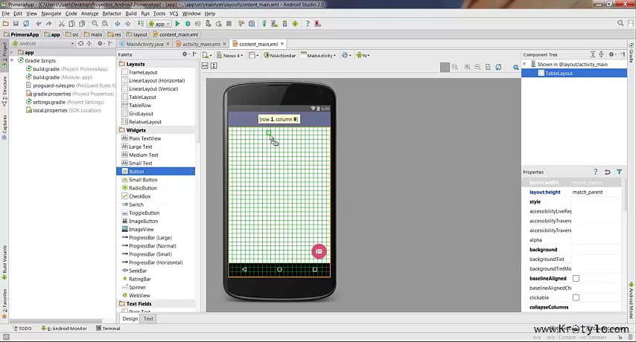Open the File menu
The height and width of the screenshot is (342, 636).
[x=6, y=13]
